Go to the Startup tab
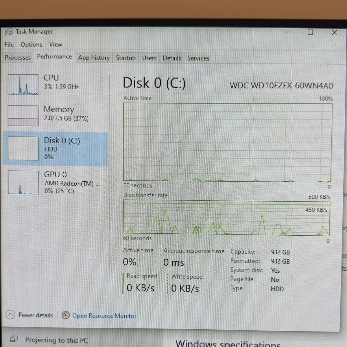 (126, 58)
